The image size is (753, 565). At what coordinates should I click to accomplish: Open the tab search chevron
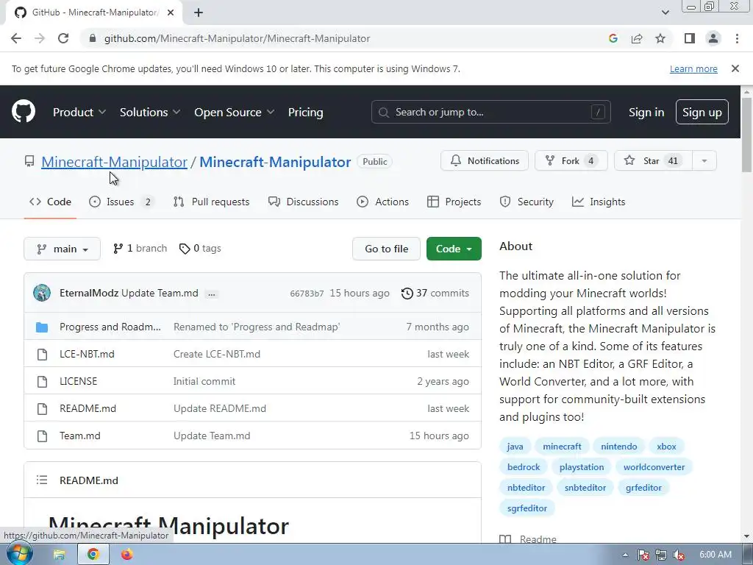point(665,13)
